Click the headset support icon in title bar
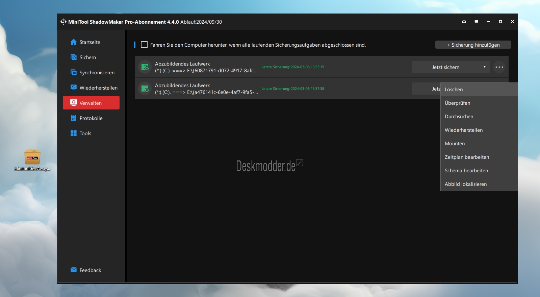Viewport: 540px width, 297px height. click(x=464, y=22)
